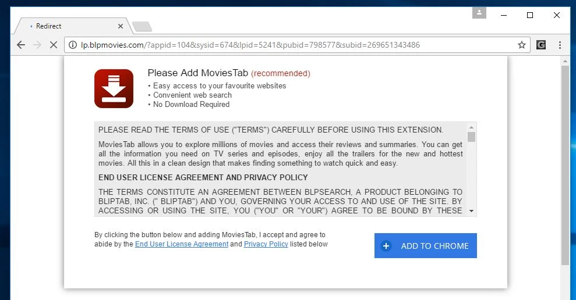This screenshot has width=576, height=300.
Task: Click 'Convenient web search' bullet text
Action: tap(192, 95)
